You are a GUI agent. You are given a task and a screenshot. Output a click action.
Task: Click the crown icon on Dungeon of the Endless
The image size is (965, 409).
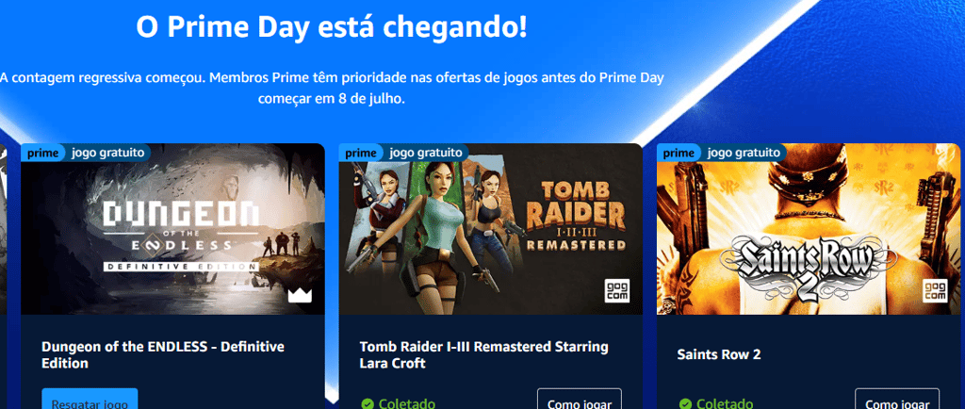point(300,296)
